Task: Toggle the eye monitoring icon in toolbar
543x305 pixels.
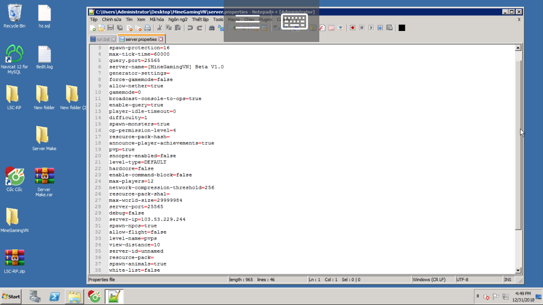Action: (x=340, y=28)
